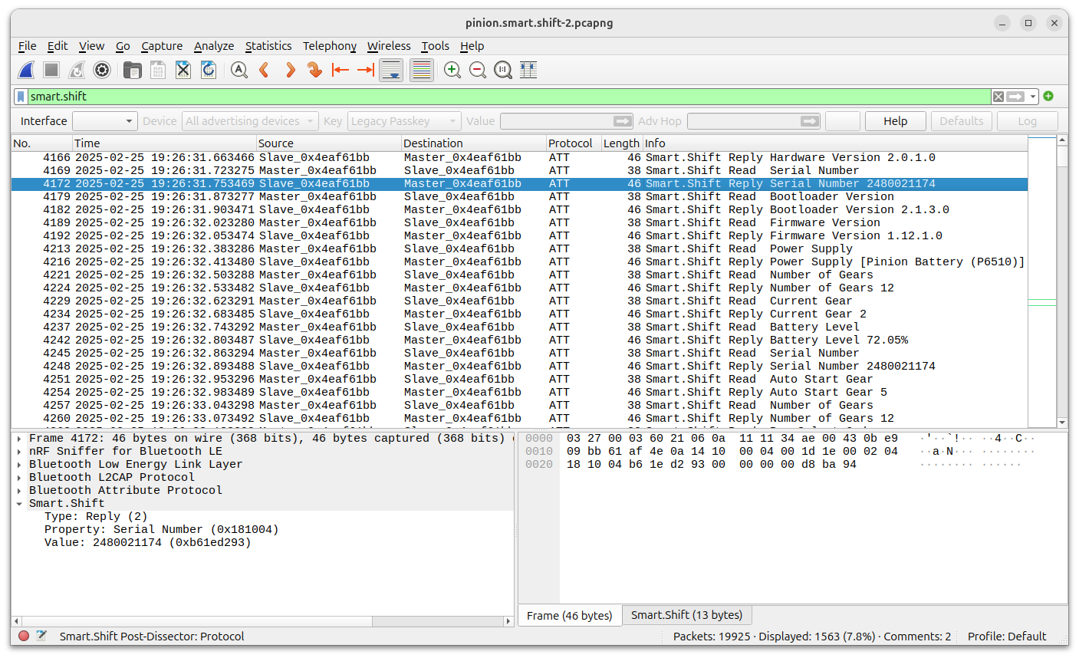Expand Bluetooth Attribute Protocol node

tap(19, 491)
